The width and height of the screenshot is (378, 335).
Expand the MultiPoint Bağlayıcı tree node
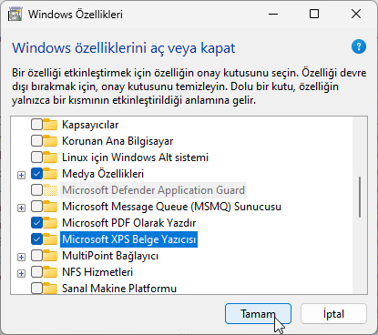click(21, 257)
